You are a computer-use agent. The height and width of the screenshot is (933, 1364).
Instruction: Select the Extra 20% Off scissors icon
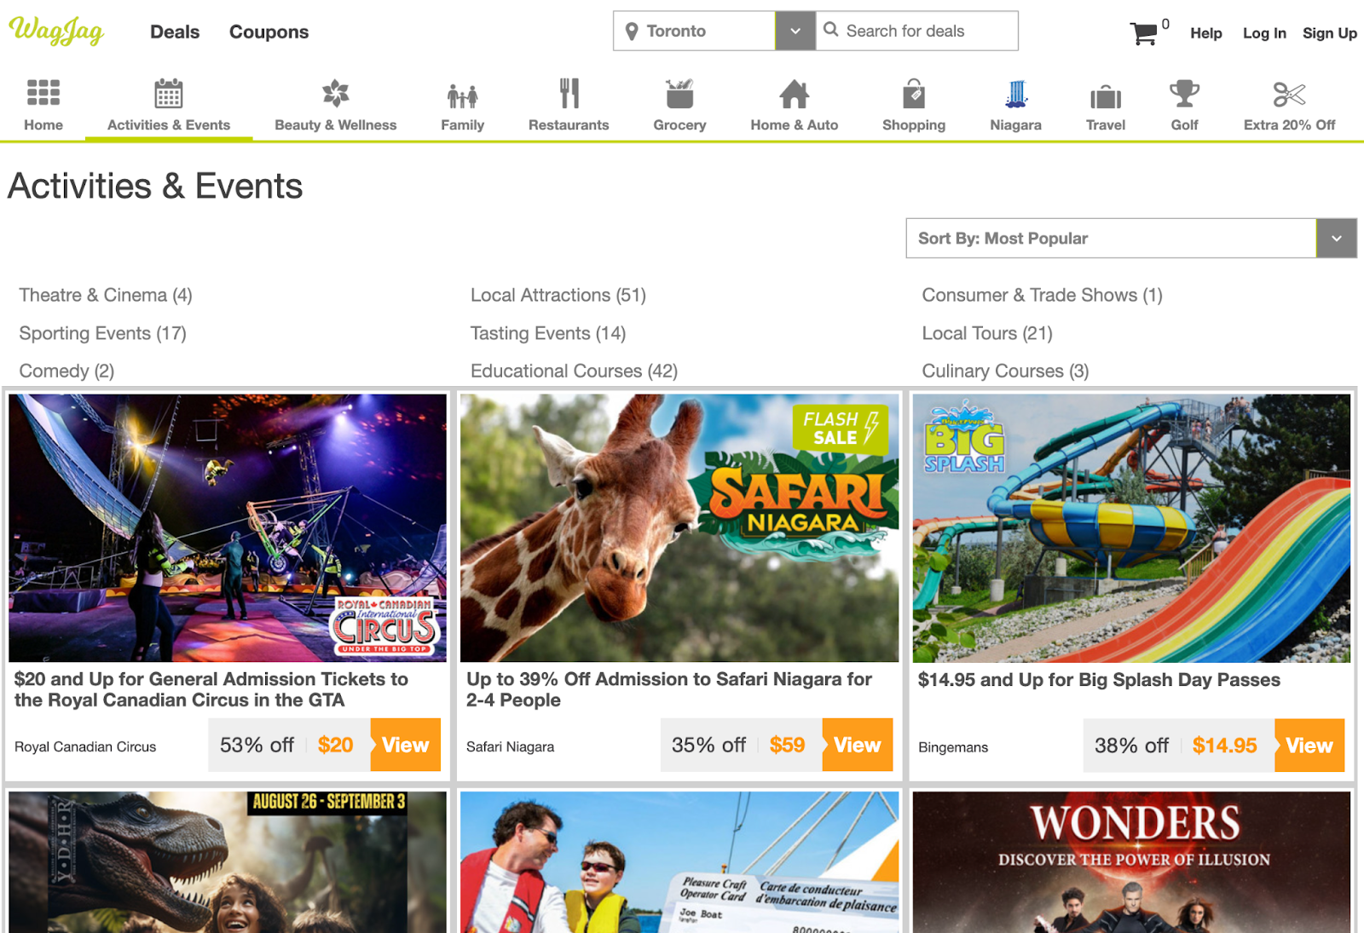[x=1289, y=94]
